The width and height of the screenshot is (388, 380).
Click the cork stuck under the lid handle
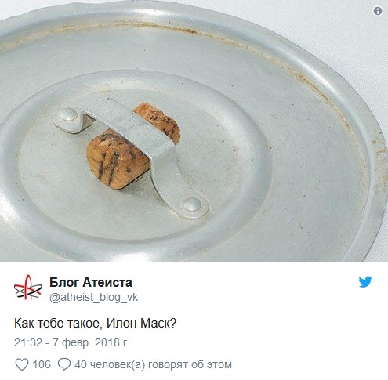click(x=118, y=158)
